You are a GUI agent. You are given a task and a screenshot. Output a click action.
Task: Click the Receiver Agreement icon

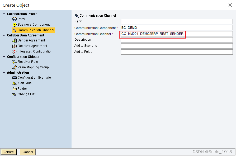15,46
